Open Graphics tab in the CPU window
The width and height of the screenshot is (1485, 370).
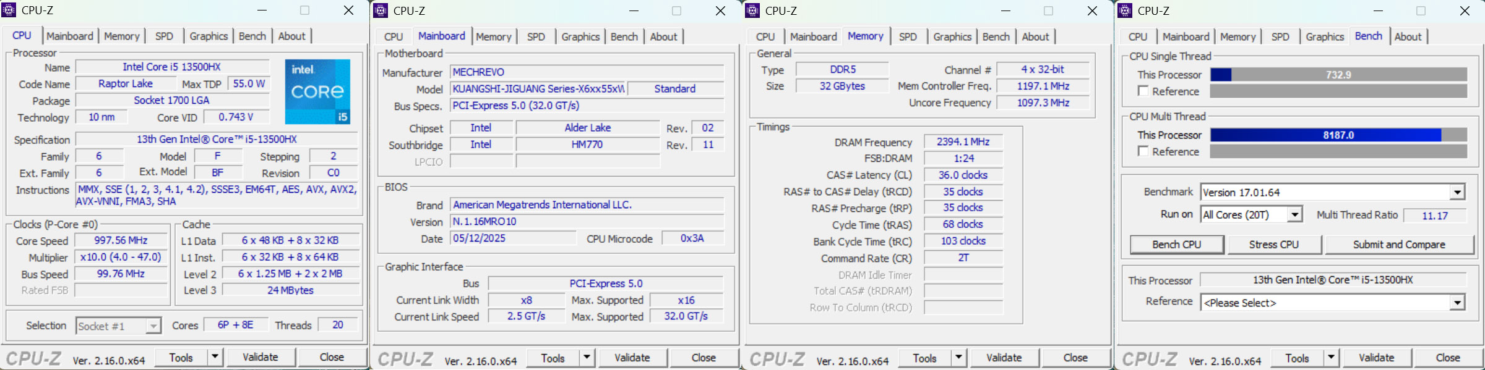pos(209,36)
